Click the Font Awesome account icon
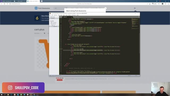This screenshot has width=170, height=96. (135, 8)
